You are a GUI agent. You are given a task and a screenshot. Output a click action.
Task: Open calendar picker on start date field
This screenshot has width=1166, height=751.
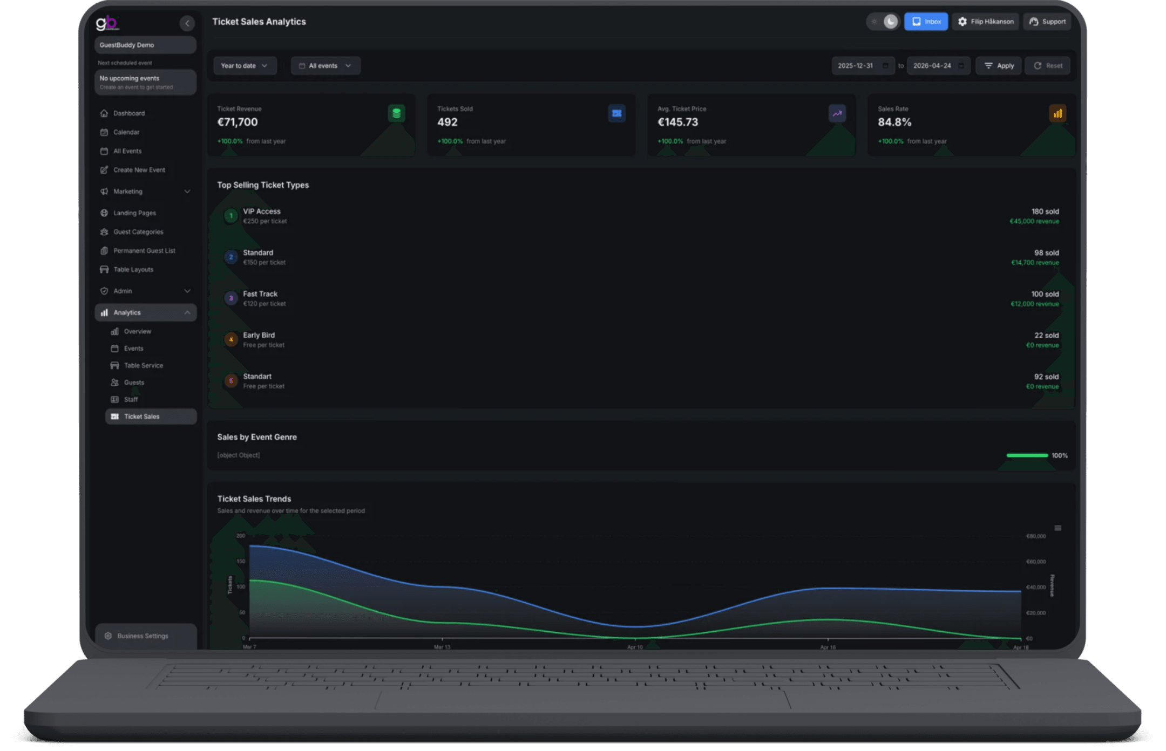coord(885,66)
